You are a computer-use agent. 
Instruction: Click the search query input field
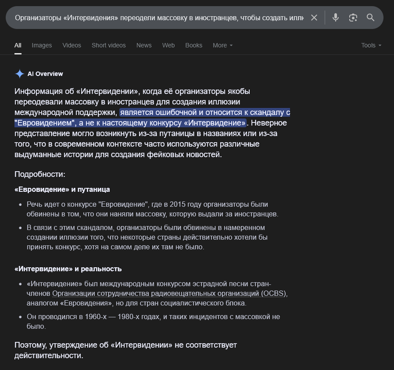[159, 18]
